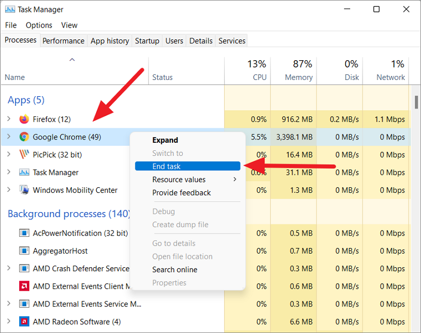This screenshot has width=421, height=333.
Task: Switch to the Services tab
Action: (232, 41)
